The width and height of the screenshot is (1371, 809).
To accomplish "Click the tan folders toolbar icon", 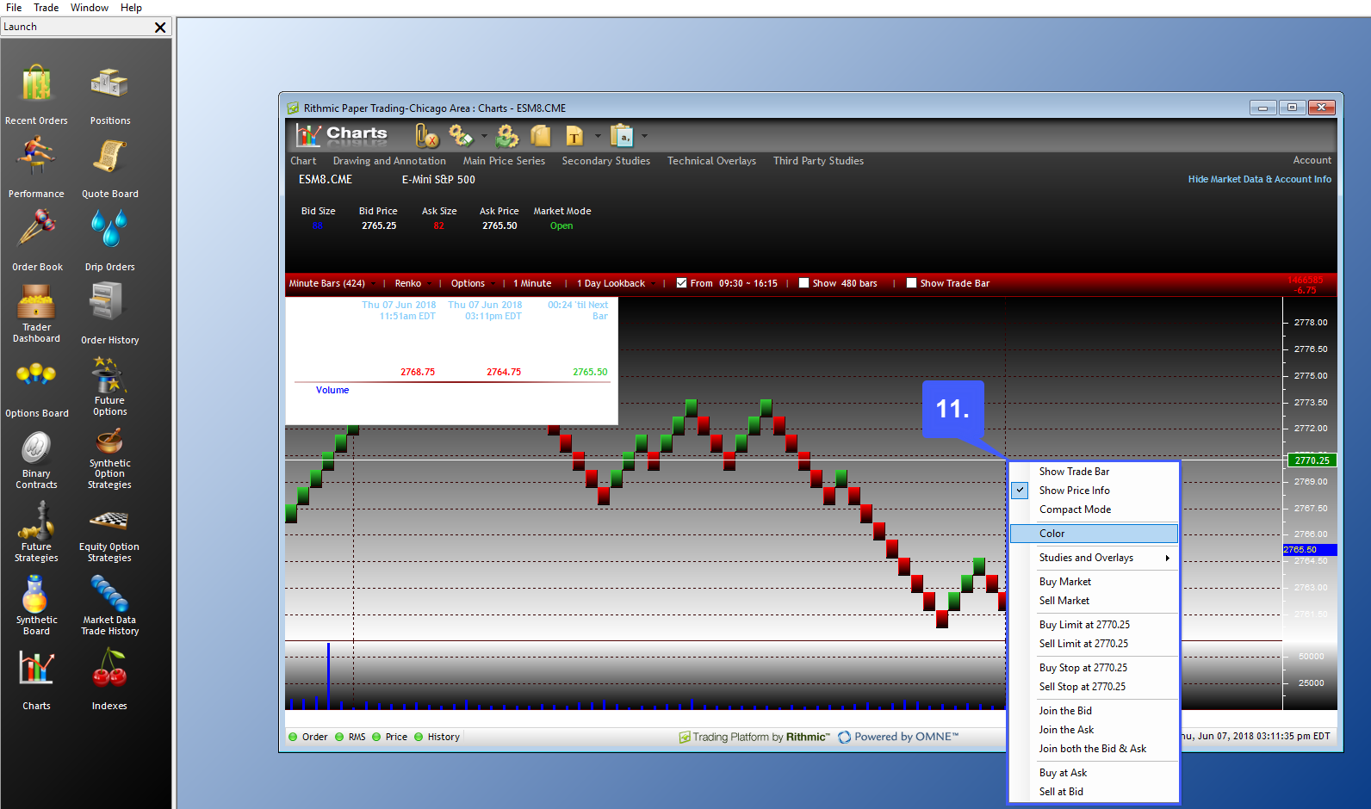I will [x=541, y=136].
